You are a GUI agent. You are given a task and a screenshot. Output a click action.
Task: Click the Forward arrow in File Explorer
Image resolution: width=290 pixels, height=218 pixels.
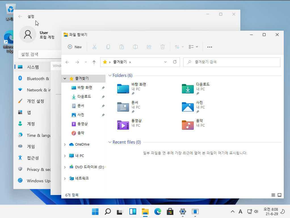tap(77, 62)
